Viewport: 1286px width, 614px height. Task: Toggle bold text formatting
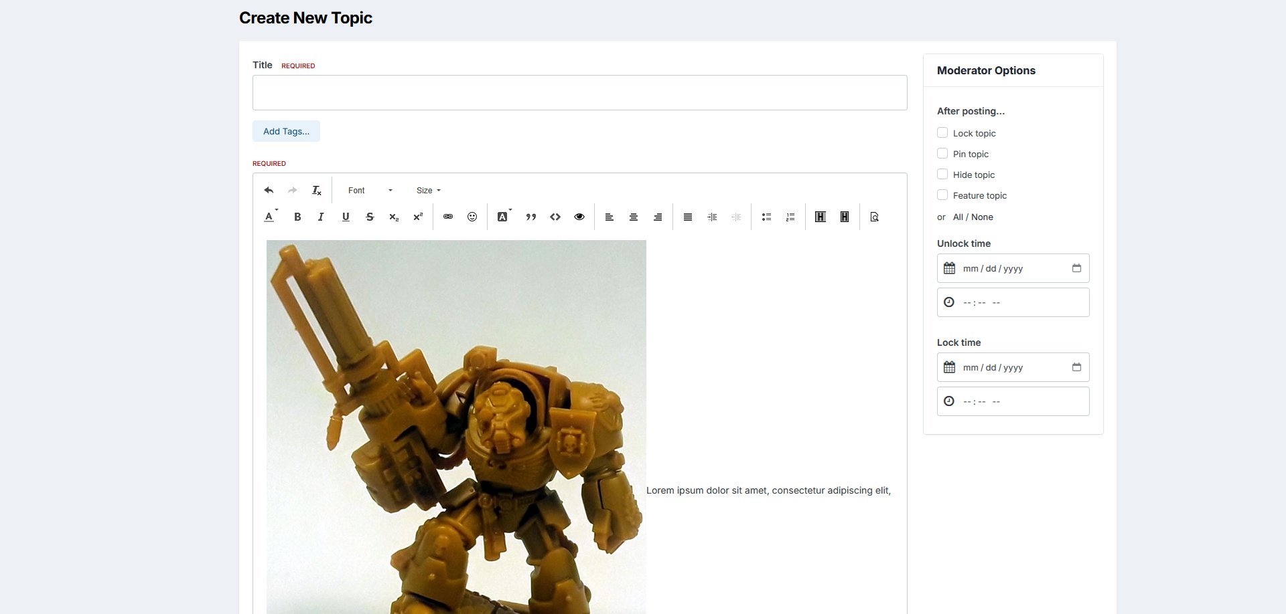tap(297, 217)
